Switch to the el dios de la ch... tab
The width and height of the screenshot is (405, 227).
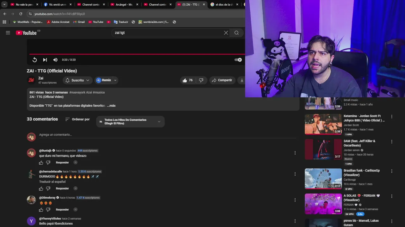tap(224, 4)
